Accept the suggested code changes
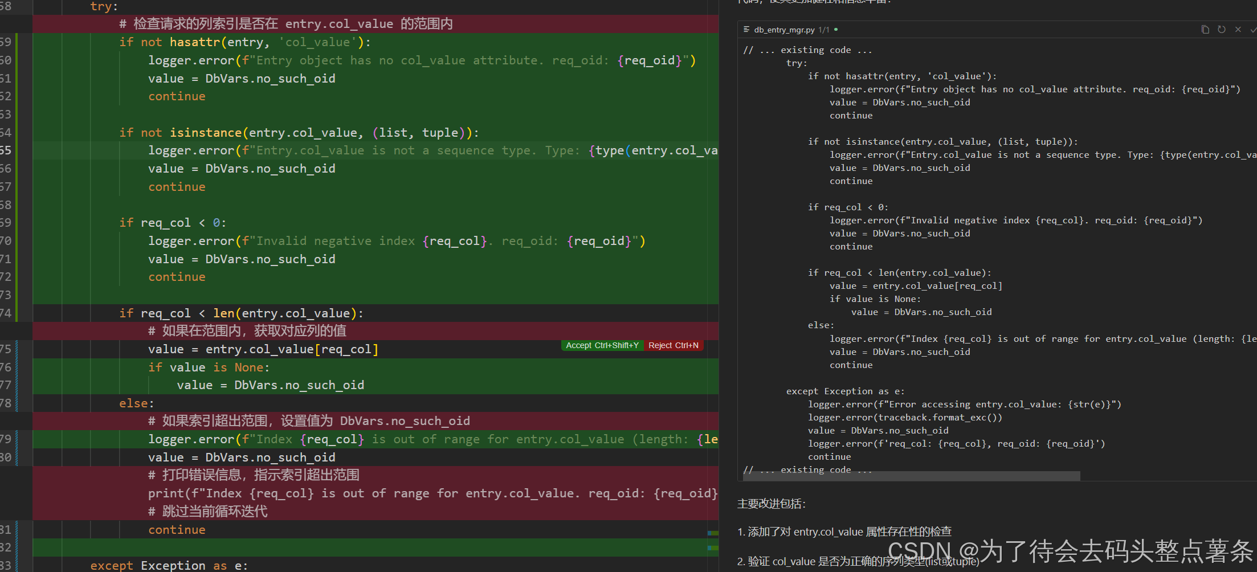 (602, 345)
